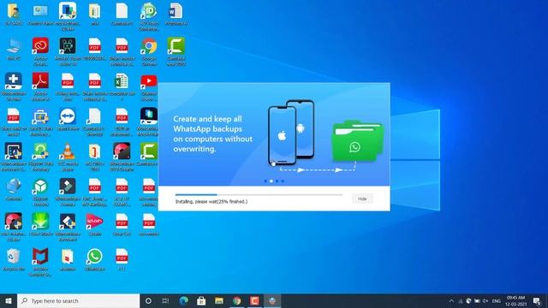Switch to Chrome in the taskbar

237,300
